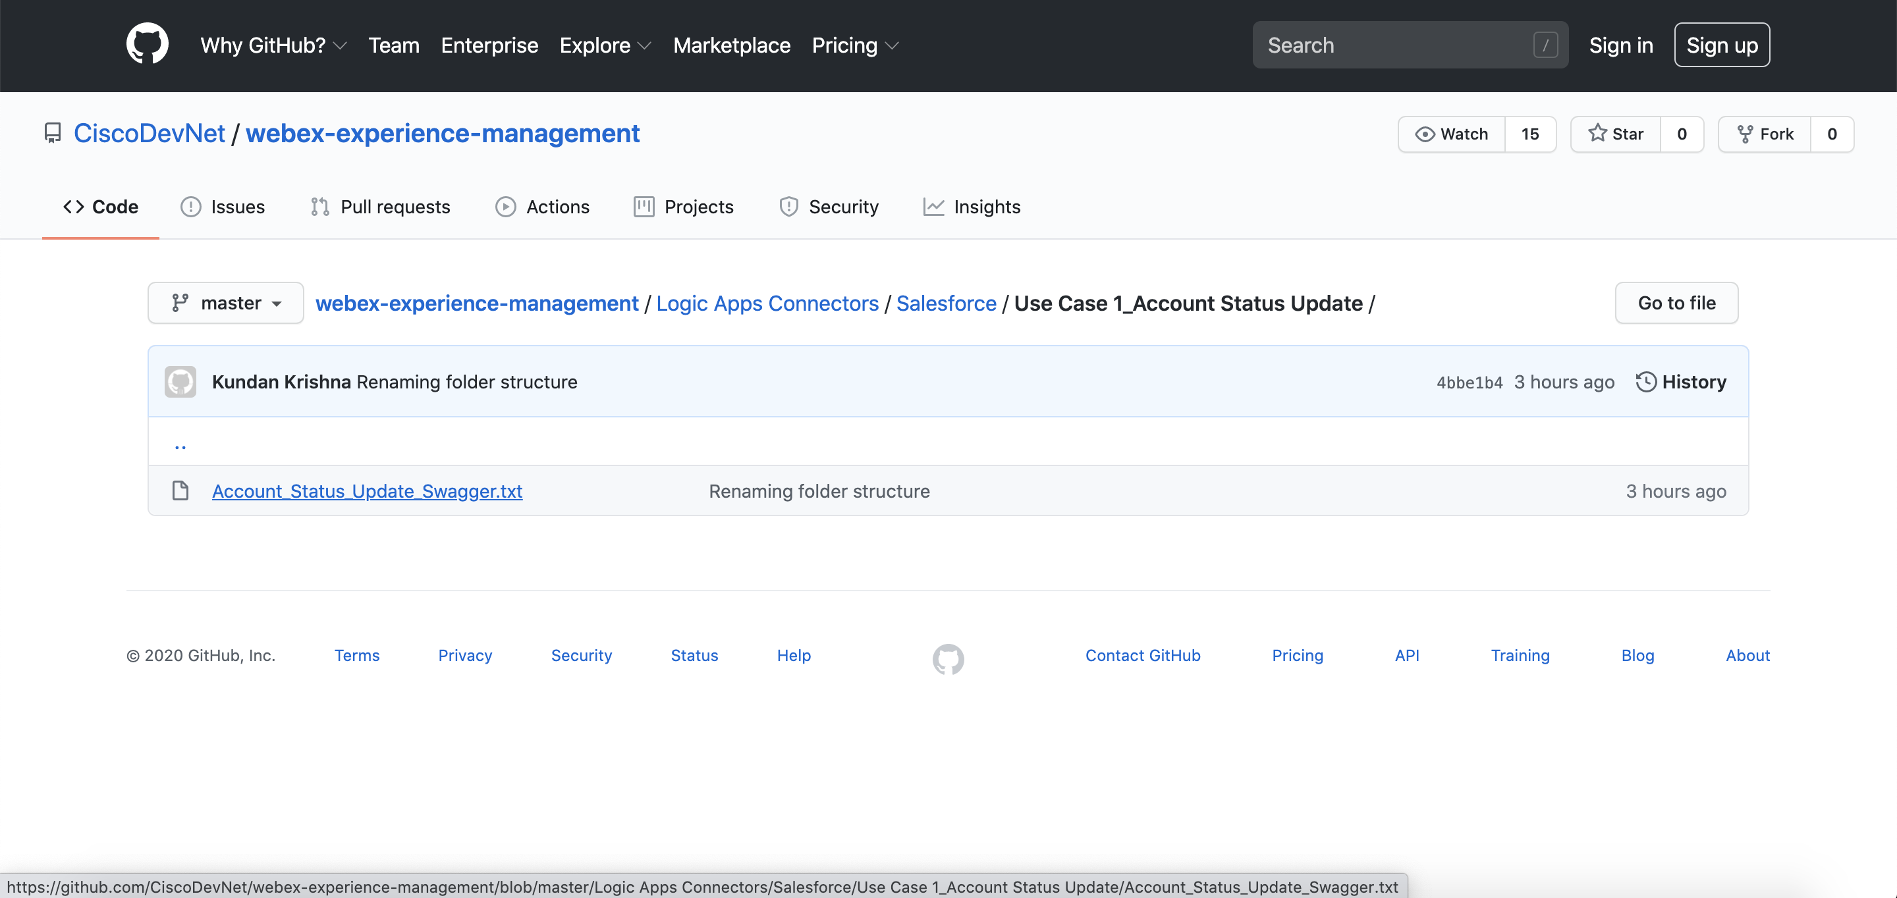The height and width of the screenshot is (898, 1897).
Task: Click webex-experience-management in the breadcrumb path
Action: click(477, 303)
